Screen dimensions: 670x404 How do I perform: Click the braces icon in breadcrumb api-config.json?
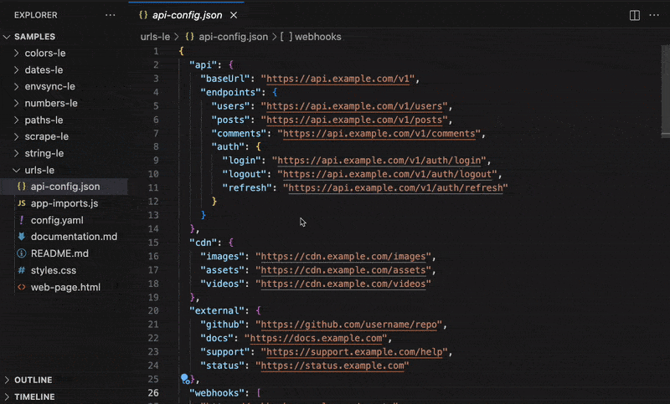click(190, 37)
